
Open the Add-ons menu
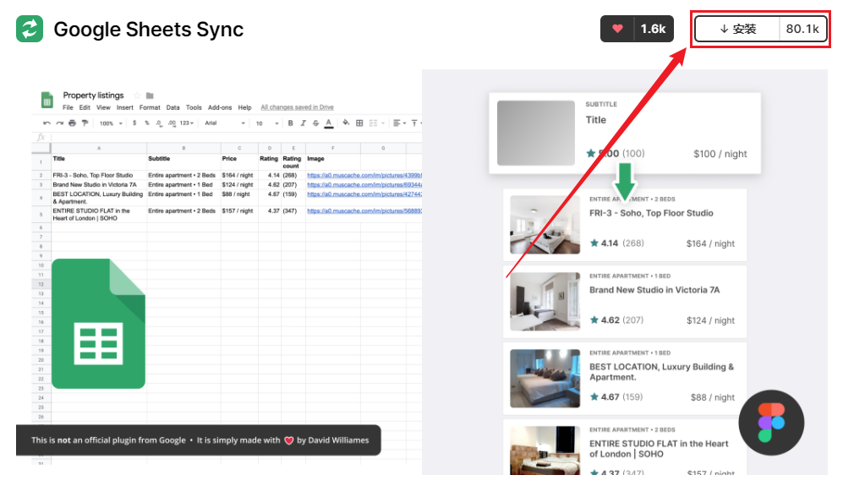tap(220, 108)
